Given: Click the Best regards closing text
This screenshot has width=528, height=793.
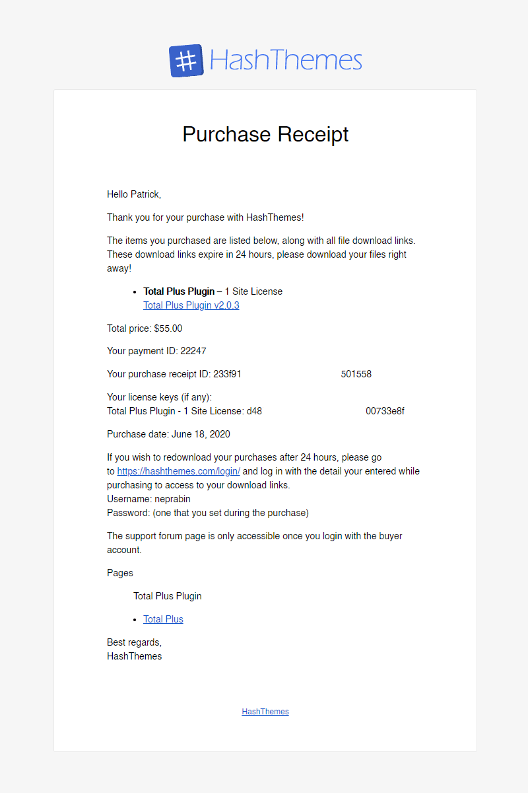Looking at the screenshot, I should click(x=134, y=642).
